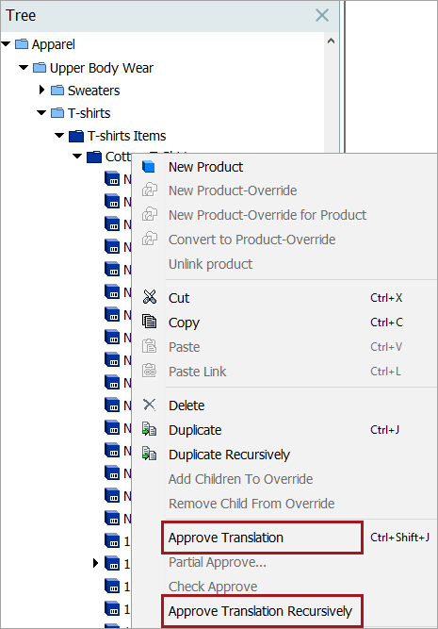Image resolution: width=438 pixels, height=629 pixels.
Task: Choose Copy from the context menu
Action: [184, 323]
